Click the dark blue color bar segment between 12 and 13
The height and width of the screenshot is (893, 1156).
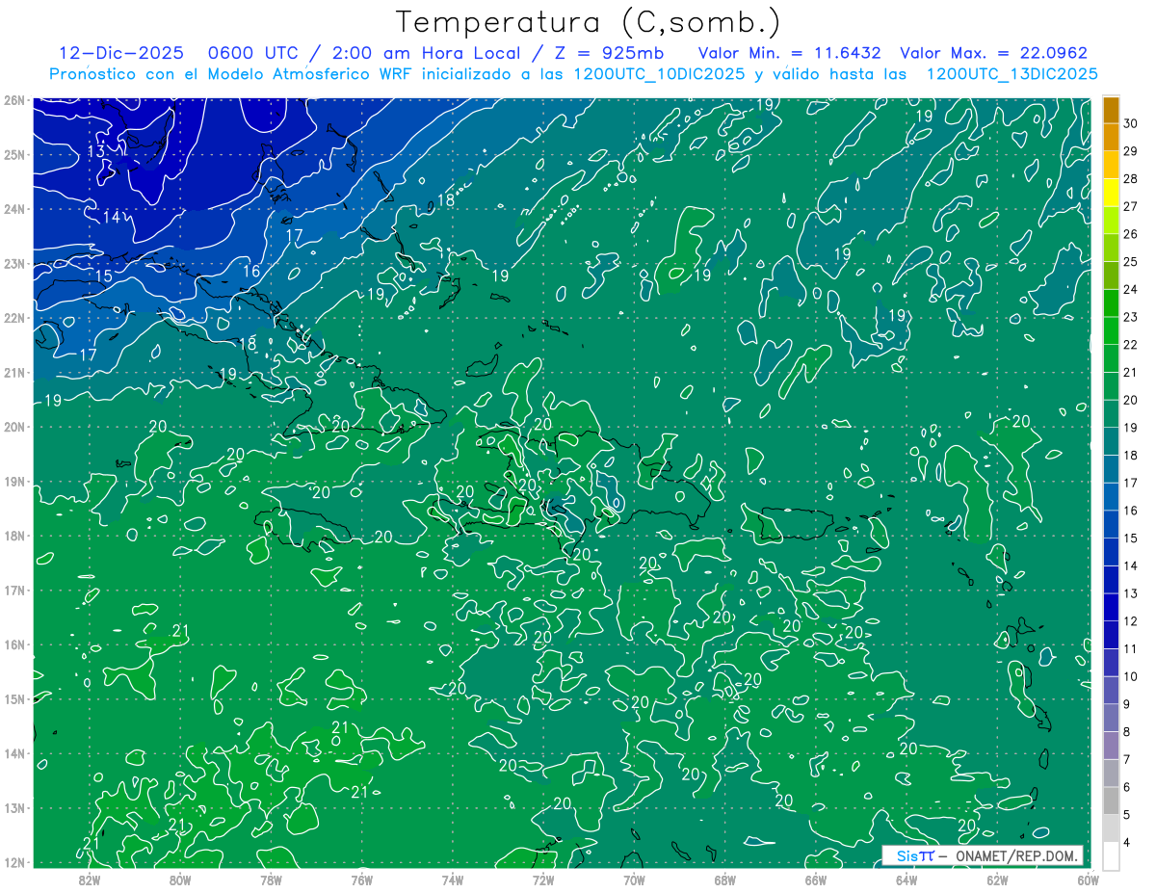1111,608
